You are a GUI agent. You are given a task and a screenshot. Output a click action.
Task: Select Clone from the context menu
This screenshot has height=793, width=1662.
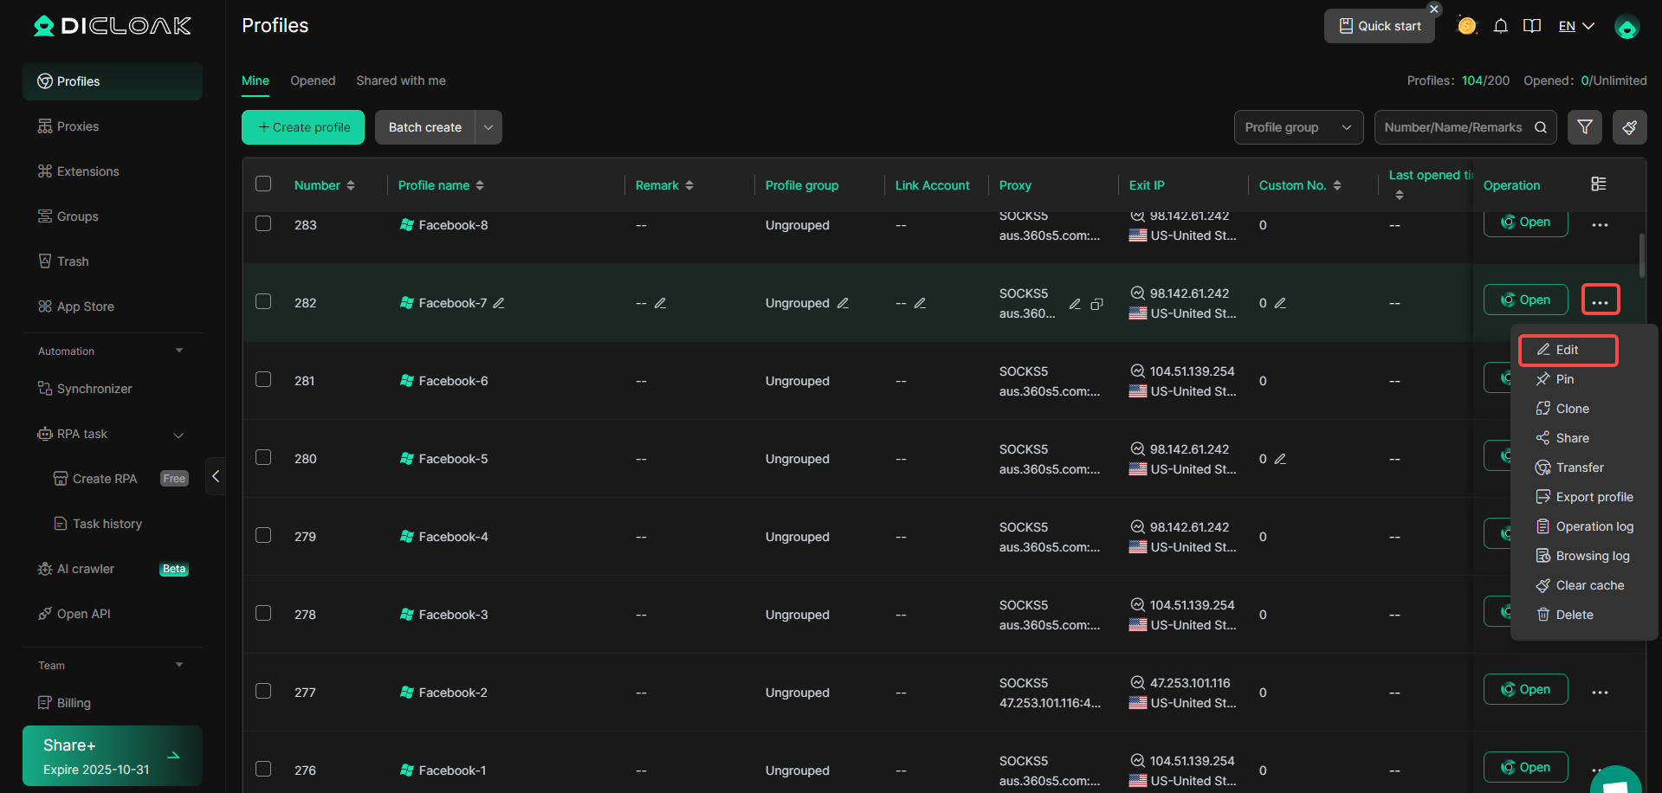(x=1571, y=408)
